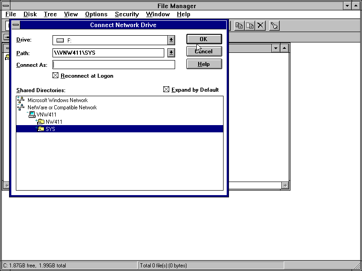The height and width of the screenshot is (271, 362).
Task: Toggle the Reconnect at Logon checkbox
Action: [55, 75]
